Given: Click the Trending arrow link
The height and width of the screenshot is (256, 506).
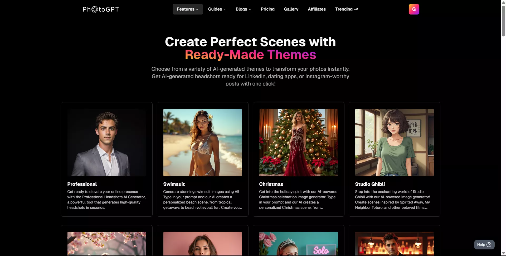Looking at the screenshot, I should pos(346,9).
